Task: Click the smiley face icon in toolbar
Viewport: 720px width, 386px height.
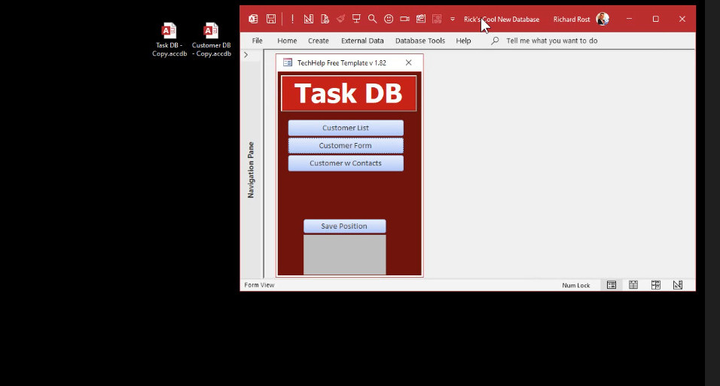Action: [389, 19]
